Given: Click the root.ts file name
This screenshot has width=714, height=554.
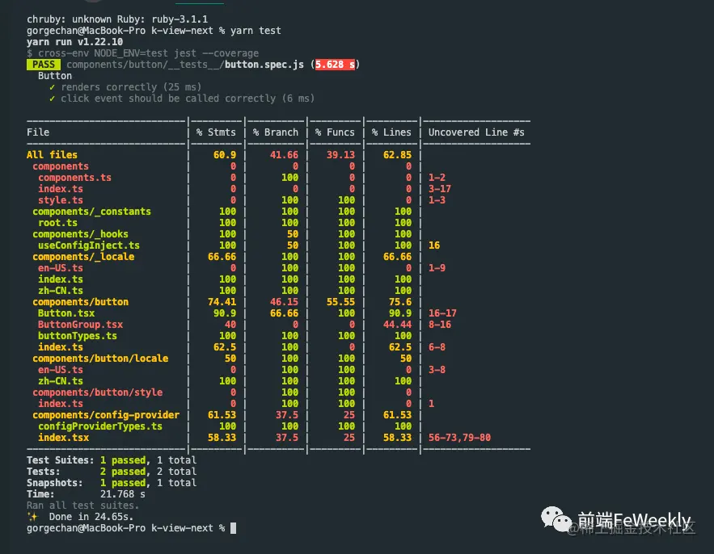Looking at the screenshot, I should [58, 223].
